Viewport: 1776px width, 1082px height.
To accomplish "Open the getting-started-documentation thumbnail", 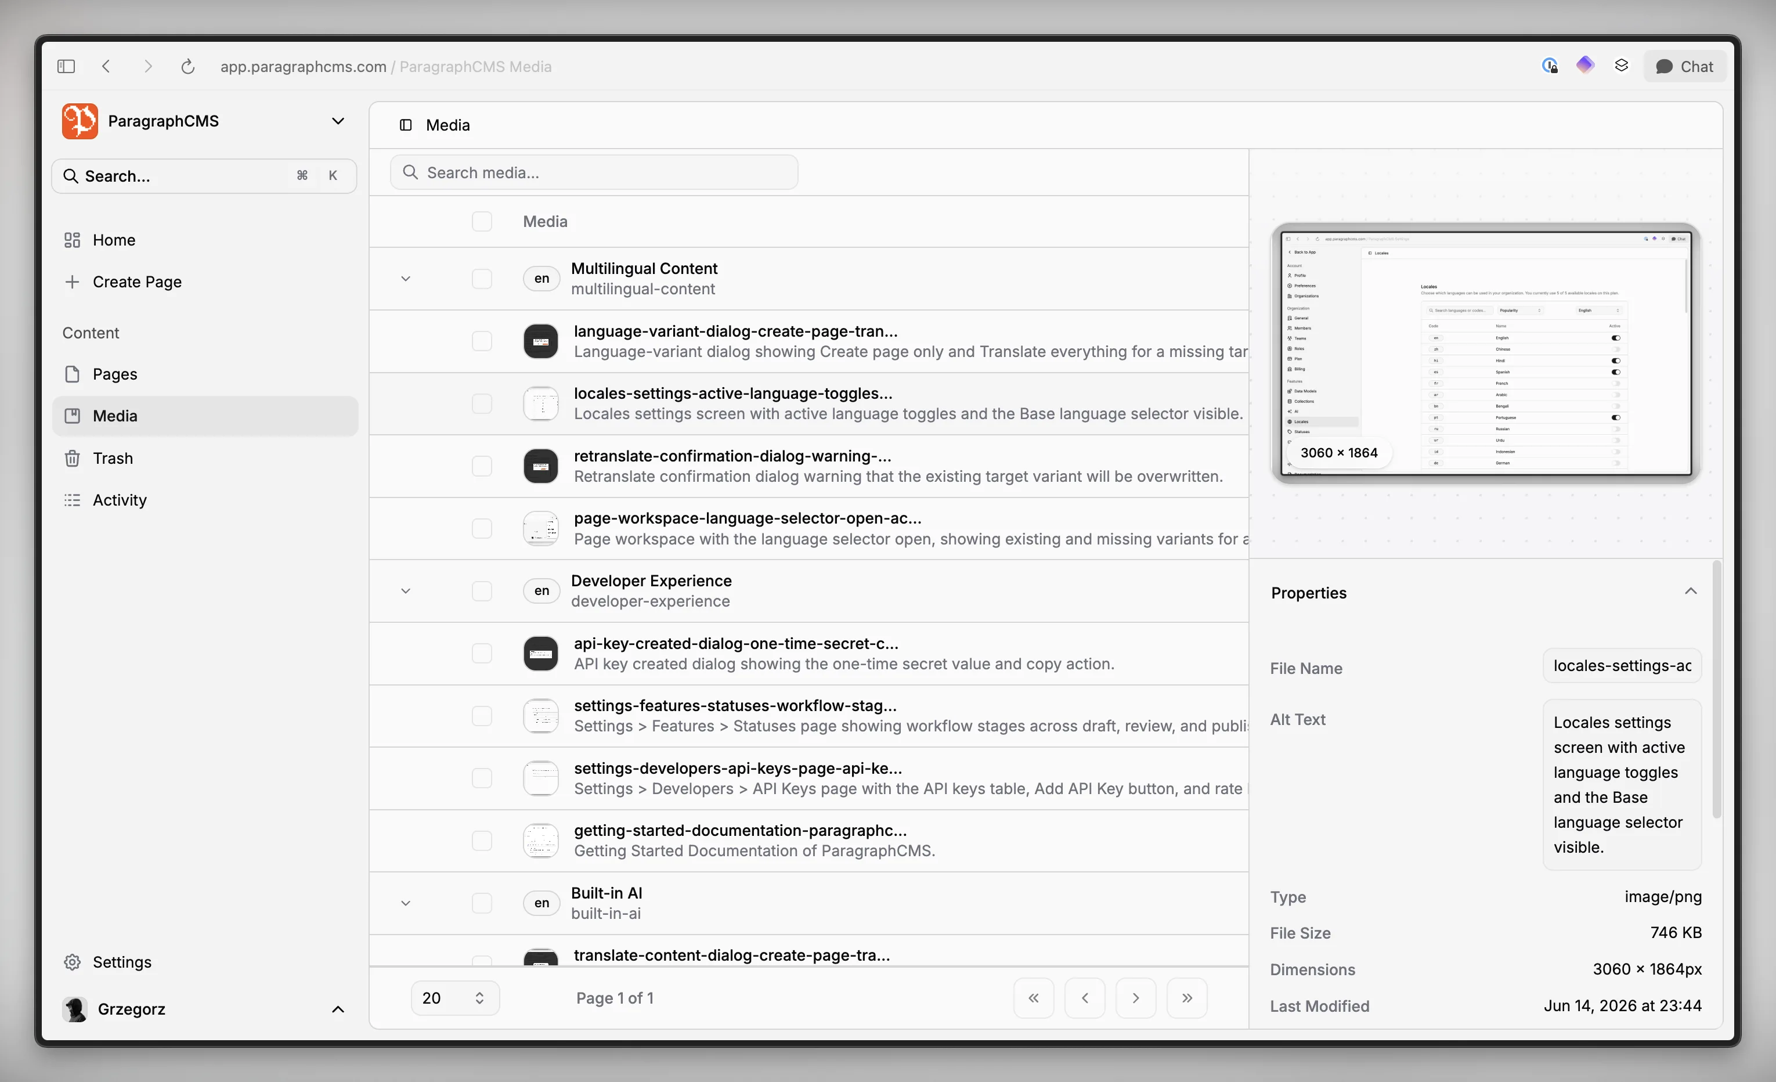I will (540, 841).
